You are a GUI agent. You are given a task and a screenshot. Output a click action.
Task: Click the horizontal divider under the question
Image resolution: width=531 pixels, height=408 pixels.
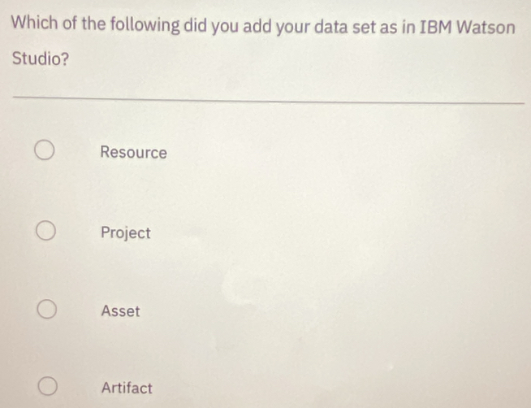(268, 100)
